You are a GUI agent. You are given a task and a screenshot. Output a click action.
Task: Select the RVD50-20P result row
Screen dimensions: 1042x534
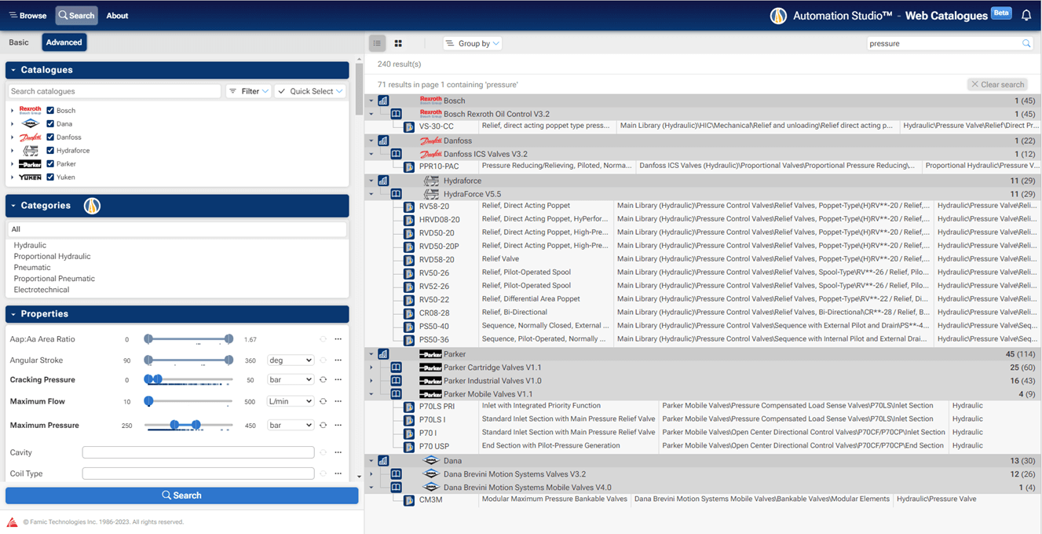point(704,247)
